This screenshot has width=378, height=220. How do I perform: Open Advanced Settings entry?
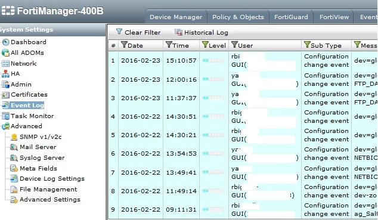pos(50,200)
